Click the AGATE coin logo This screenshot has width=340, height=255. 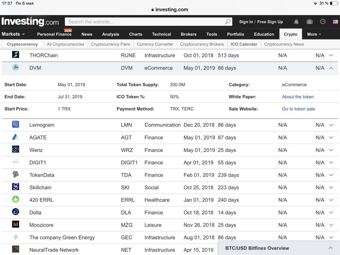point(16,137)
